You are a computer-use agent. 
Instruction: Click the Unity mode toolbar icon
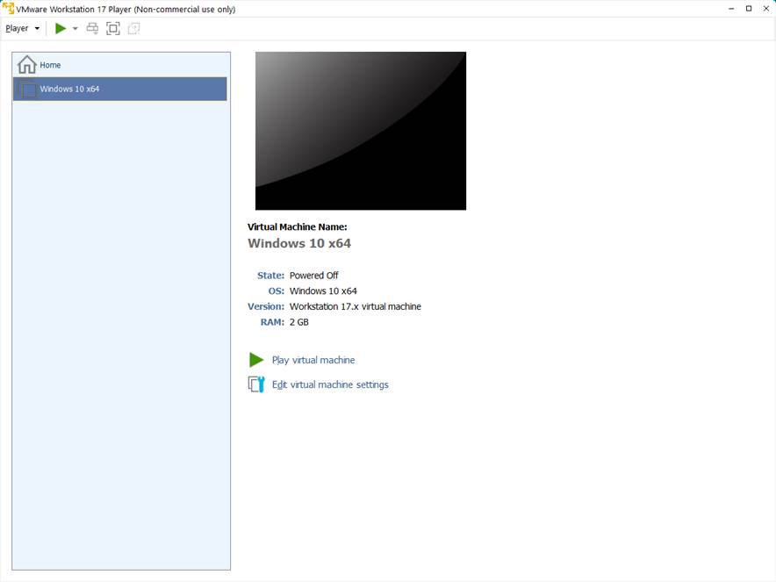coord(134,28)
